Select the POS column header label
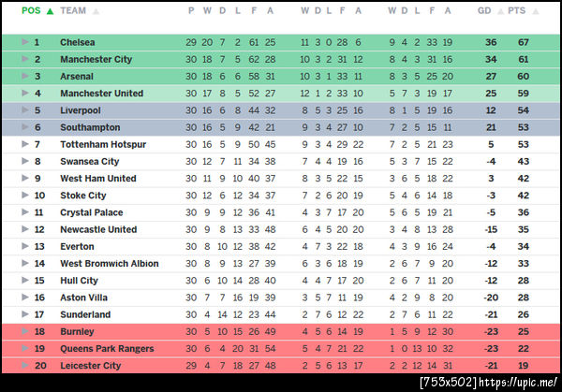562x392 pixels. pos(30,11)
